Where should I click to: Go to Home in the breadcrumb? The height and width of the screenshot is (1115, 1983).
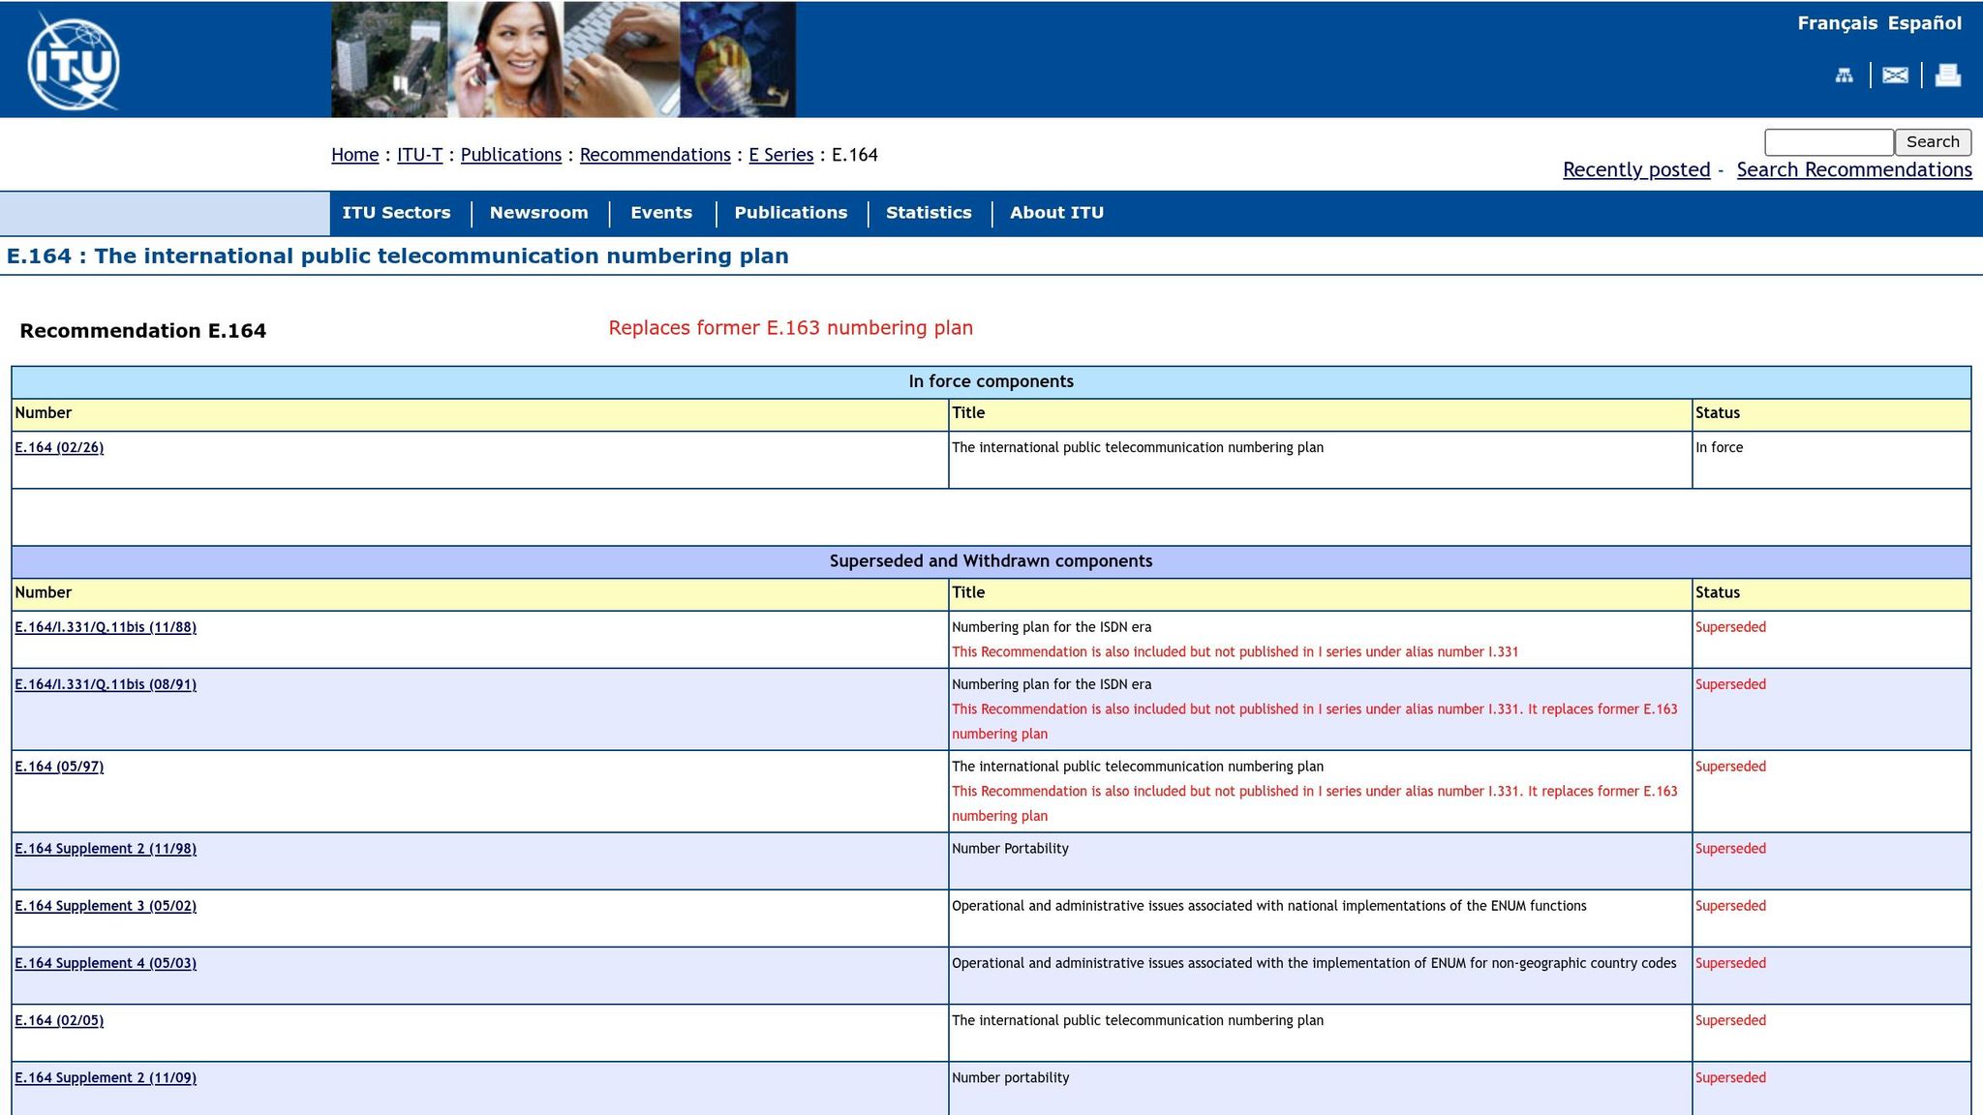coord(354,155)
